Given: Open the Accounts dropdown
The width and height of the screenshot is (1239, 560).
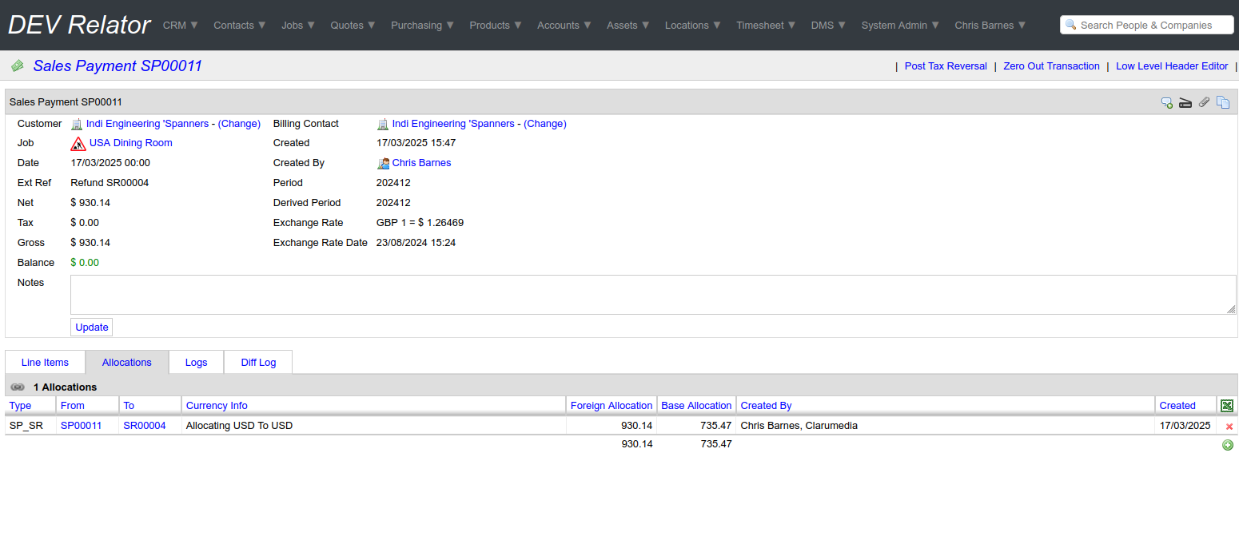Looking at the screenshot, I should pyautogui.click(x=564, y=25).
